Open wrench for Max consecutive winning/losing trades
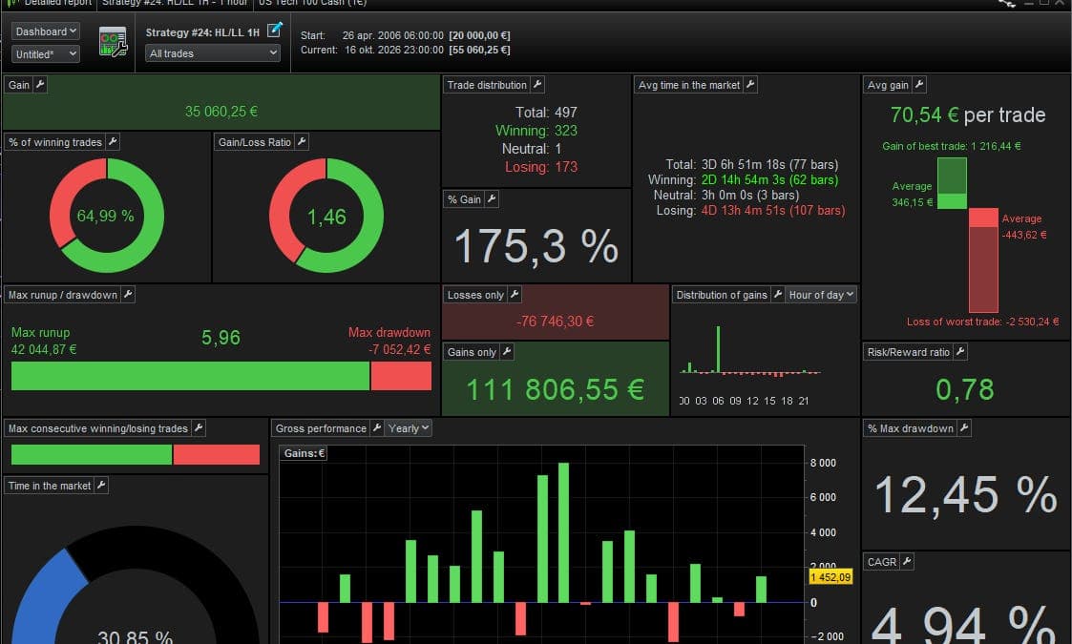The height and width of the screenshot is (644, 1072). click(199, 428)
